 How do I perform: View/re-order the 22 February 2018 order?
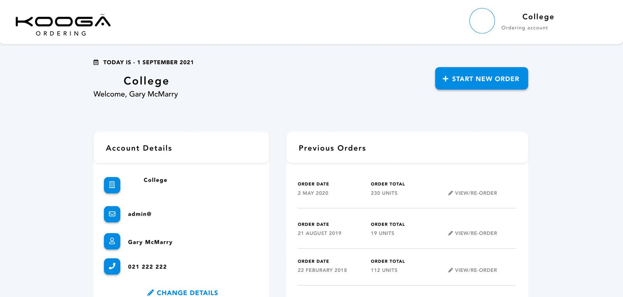(x=473, y=270)
